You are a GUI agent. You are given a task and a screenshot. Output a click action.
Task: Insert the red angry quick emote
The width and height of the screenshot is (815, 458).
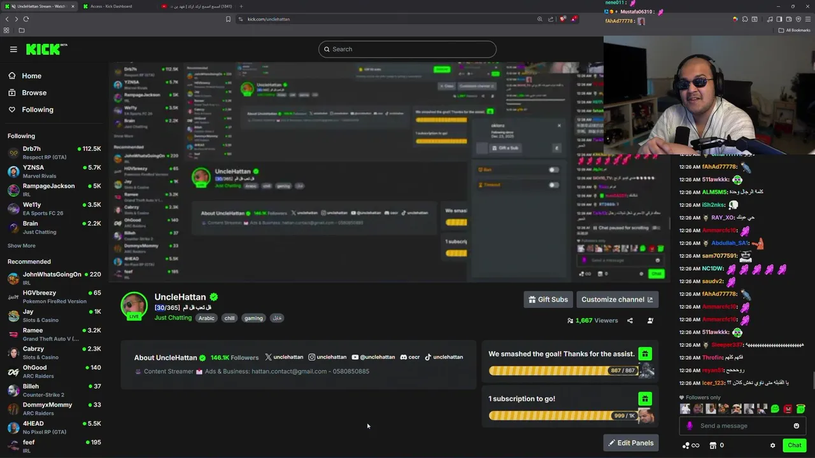(x=788, y=409)
